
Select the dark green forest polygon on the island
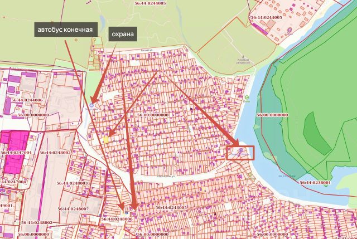click(x=317, y=133)
